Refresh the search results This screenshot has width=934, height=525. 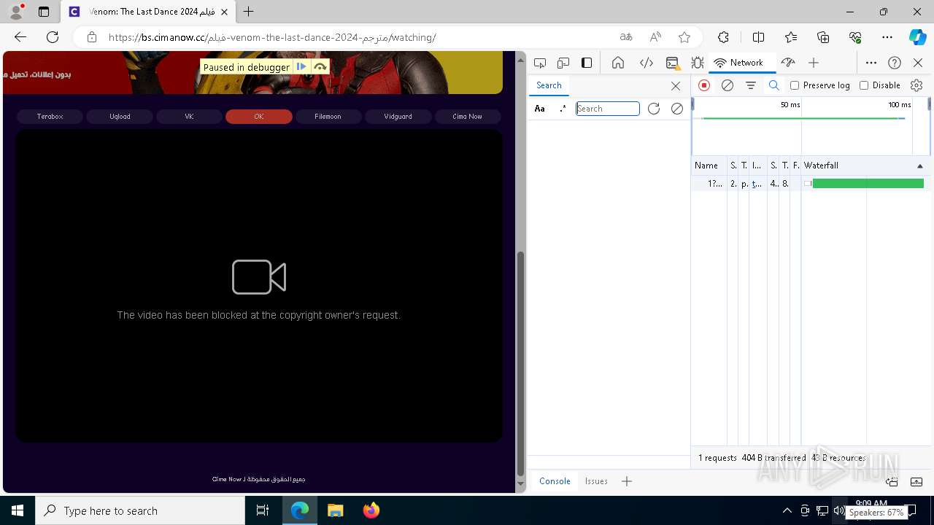[654, 109]
